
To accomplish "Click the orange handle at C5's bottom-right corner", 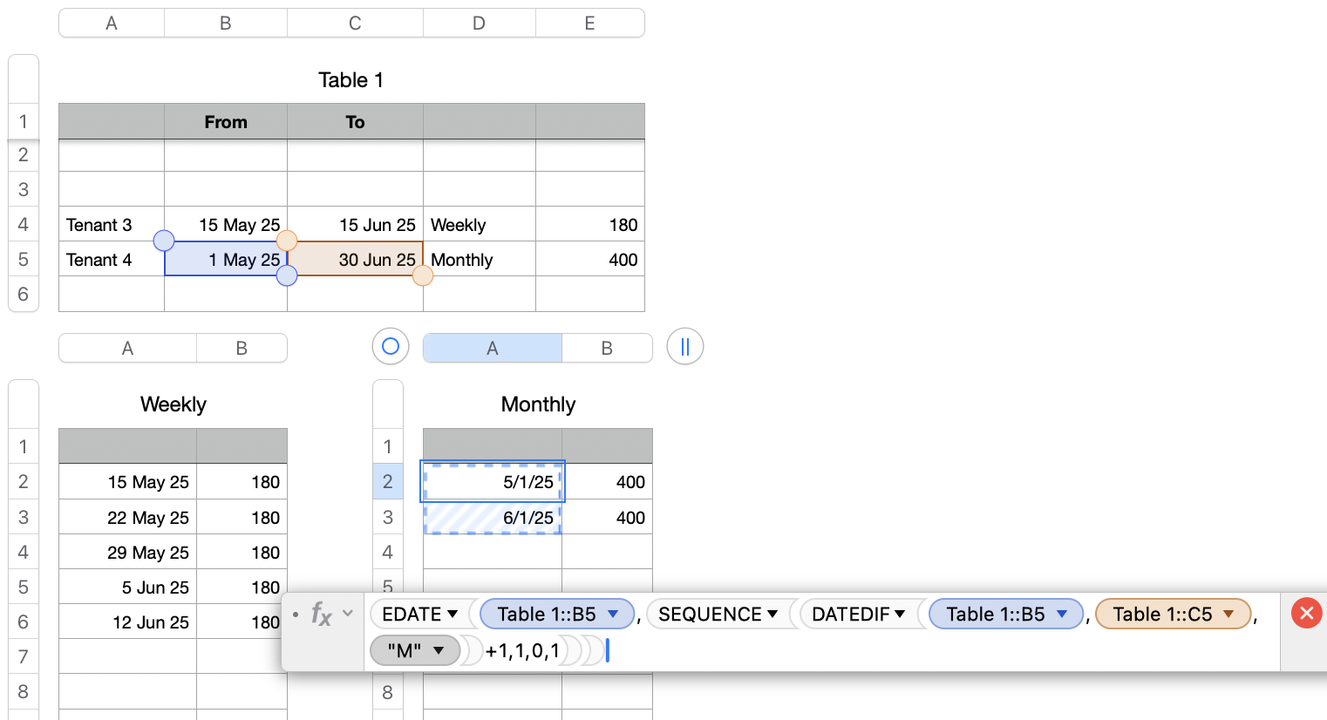I will [x=423, y=276].
